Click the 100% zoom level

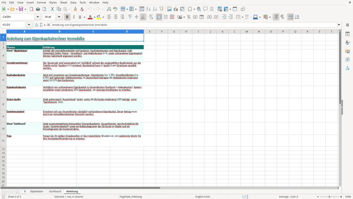(x=348, y=197)
